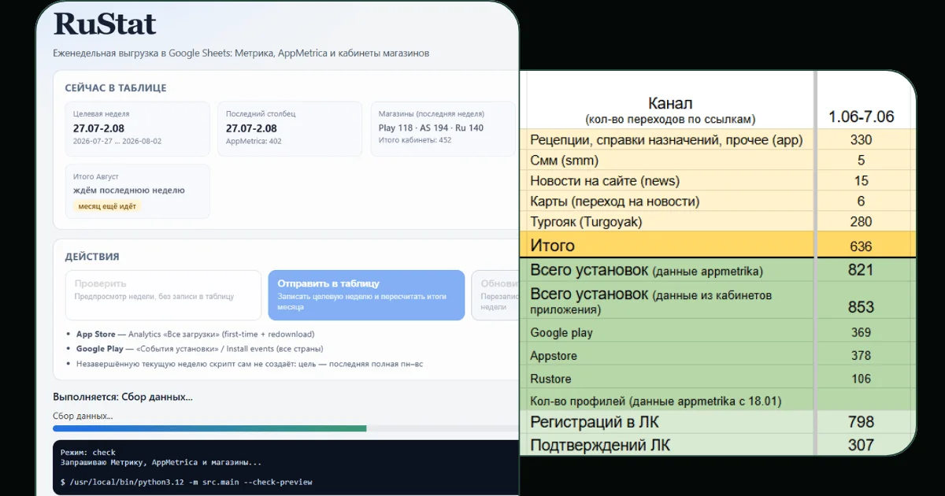Click the partly hidden Обновить button
The image size is (945, 496).
[495, 295]
